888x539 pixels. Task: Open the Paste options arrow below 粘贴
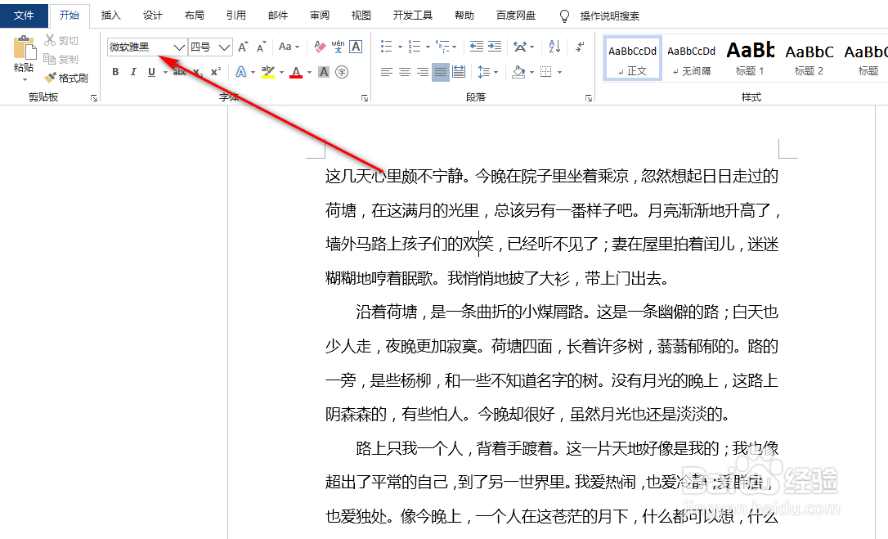tap(25, 80)
